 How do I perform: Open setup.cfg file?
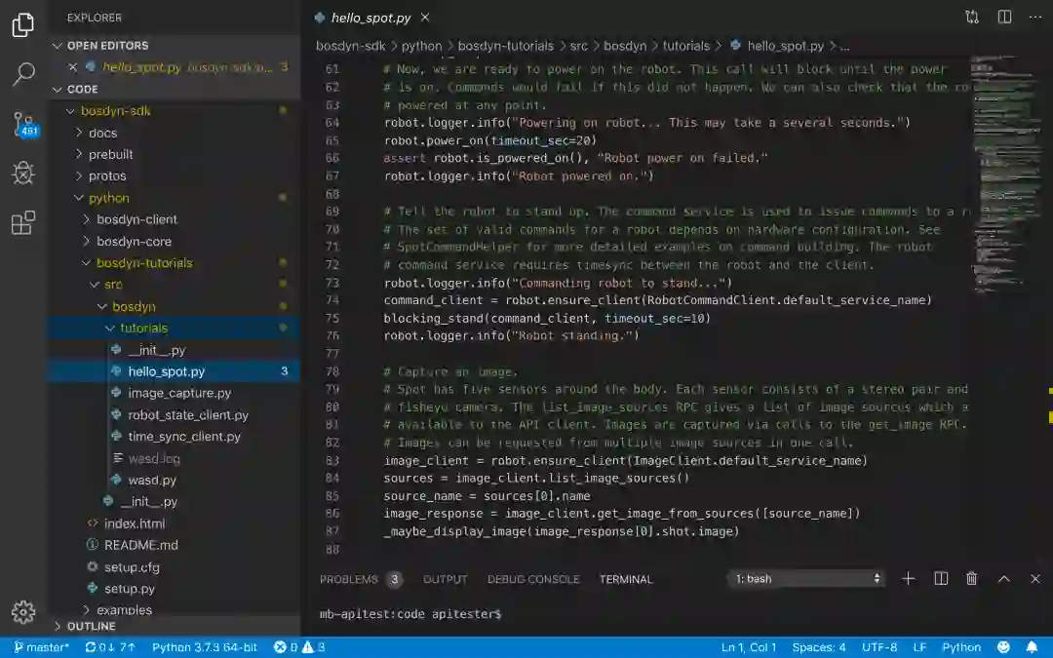tap(174, 567)
